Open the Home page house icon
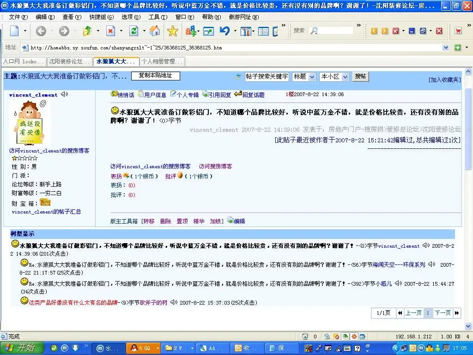Screen dimensions: 473x355 pos(155,31)
